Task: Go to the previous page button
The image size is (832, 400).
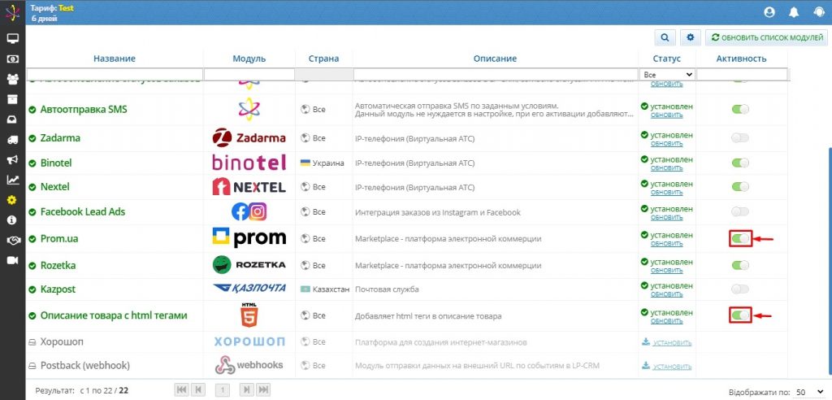Action: pos(198,390)
